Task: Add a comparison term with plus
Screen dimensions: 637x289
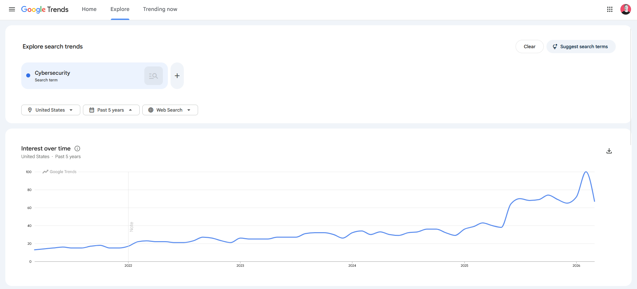Action: (177, 76)
